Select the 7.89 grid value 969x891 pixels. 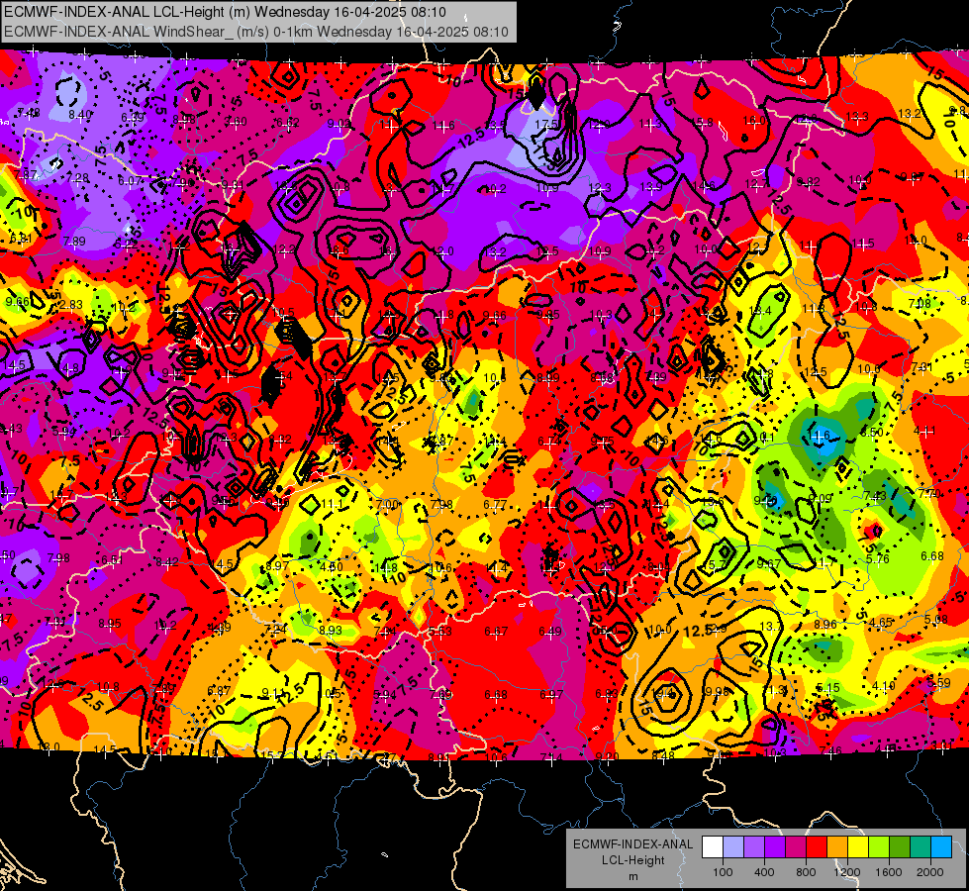(74, 242)
